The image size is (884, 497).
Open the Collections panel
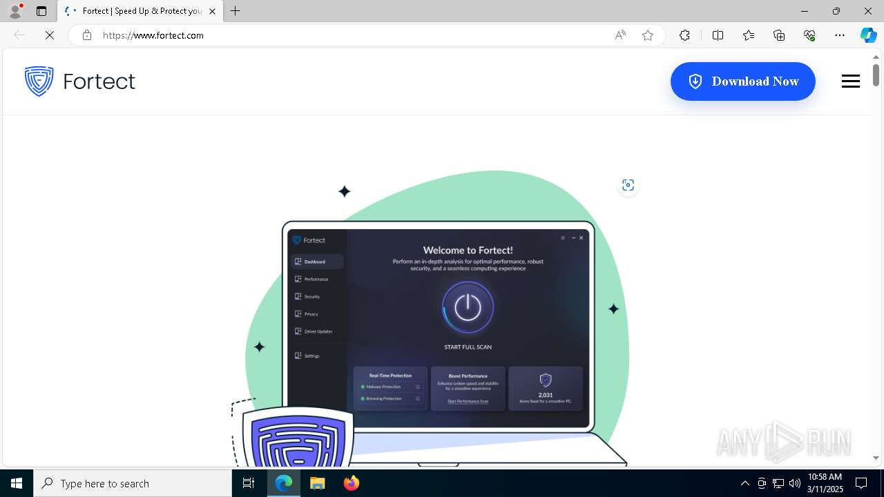[x=779, y=35]
